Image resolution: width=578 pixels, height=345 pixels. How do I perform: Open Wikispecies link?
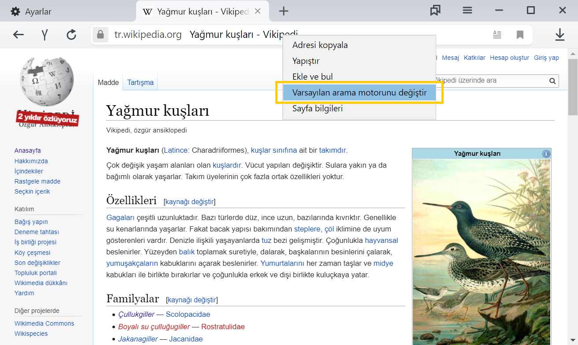coord(31,334)
